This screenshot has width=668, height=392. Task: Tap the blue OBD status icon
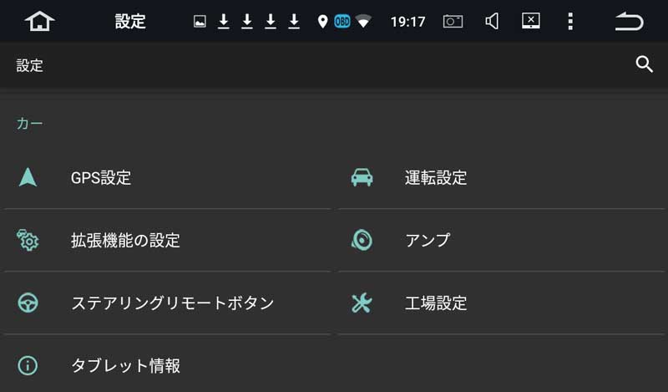(x=342, y=21)
